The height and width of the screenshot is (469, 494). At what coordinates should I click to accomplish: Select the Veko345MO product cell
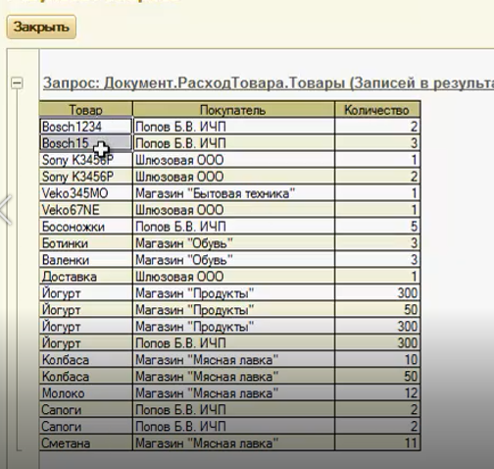click(86, 193)
